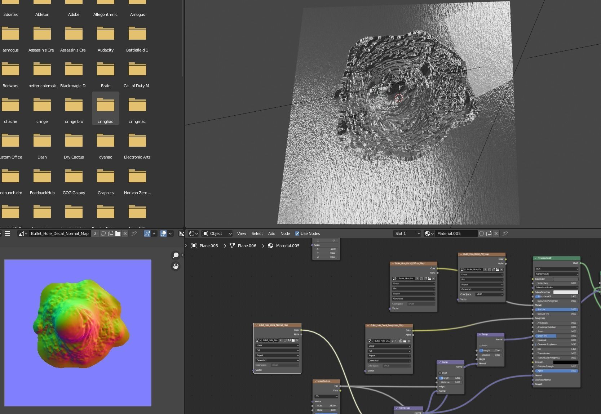This screenshot has width=601, height=414.
Task: Toggle fake user shield for Material.005
Action: (481, 233)
